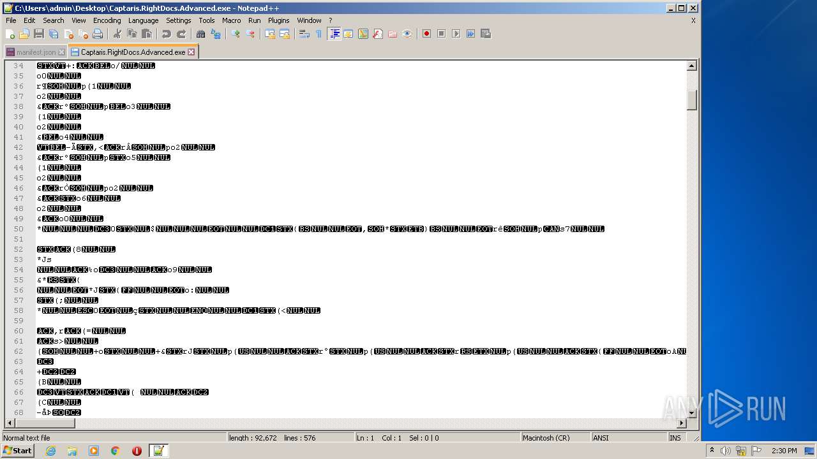This screenshot has width=817, height=459.
Task: Toggle file monitoring eye icon
Action: pyautogui.click(x=407, y=34)
